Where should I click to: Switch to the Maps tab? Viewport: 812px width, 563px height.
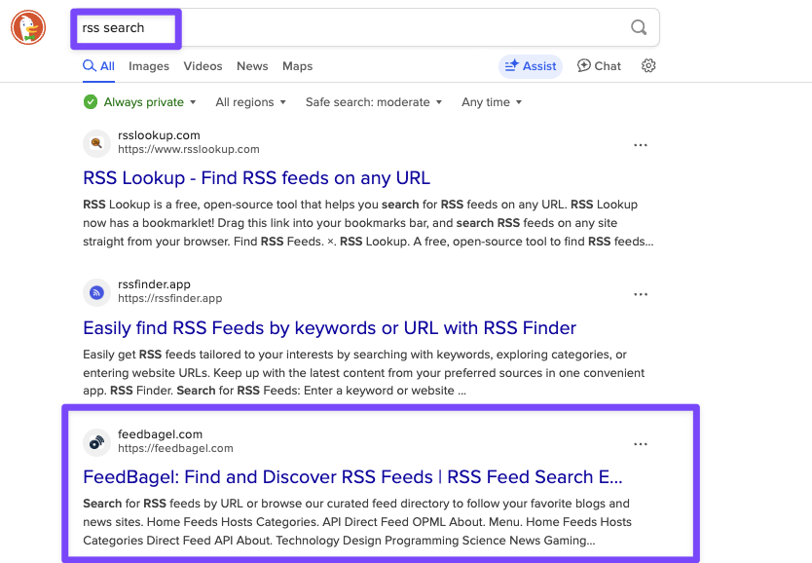(x=297, y=66)
